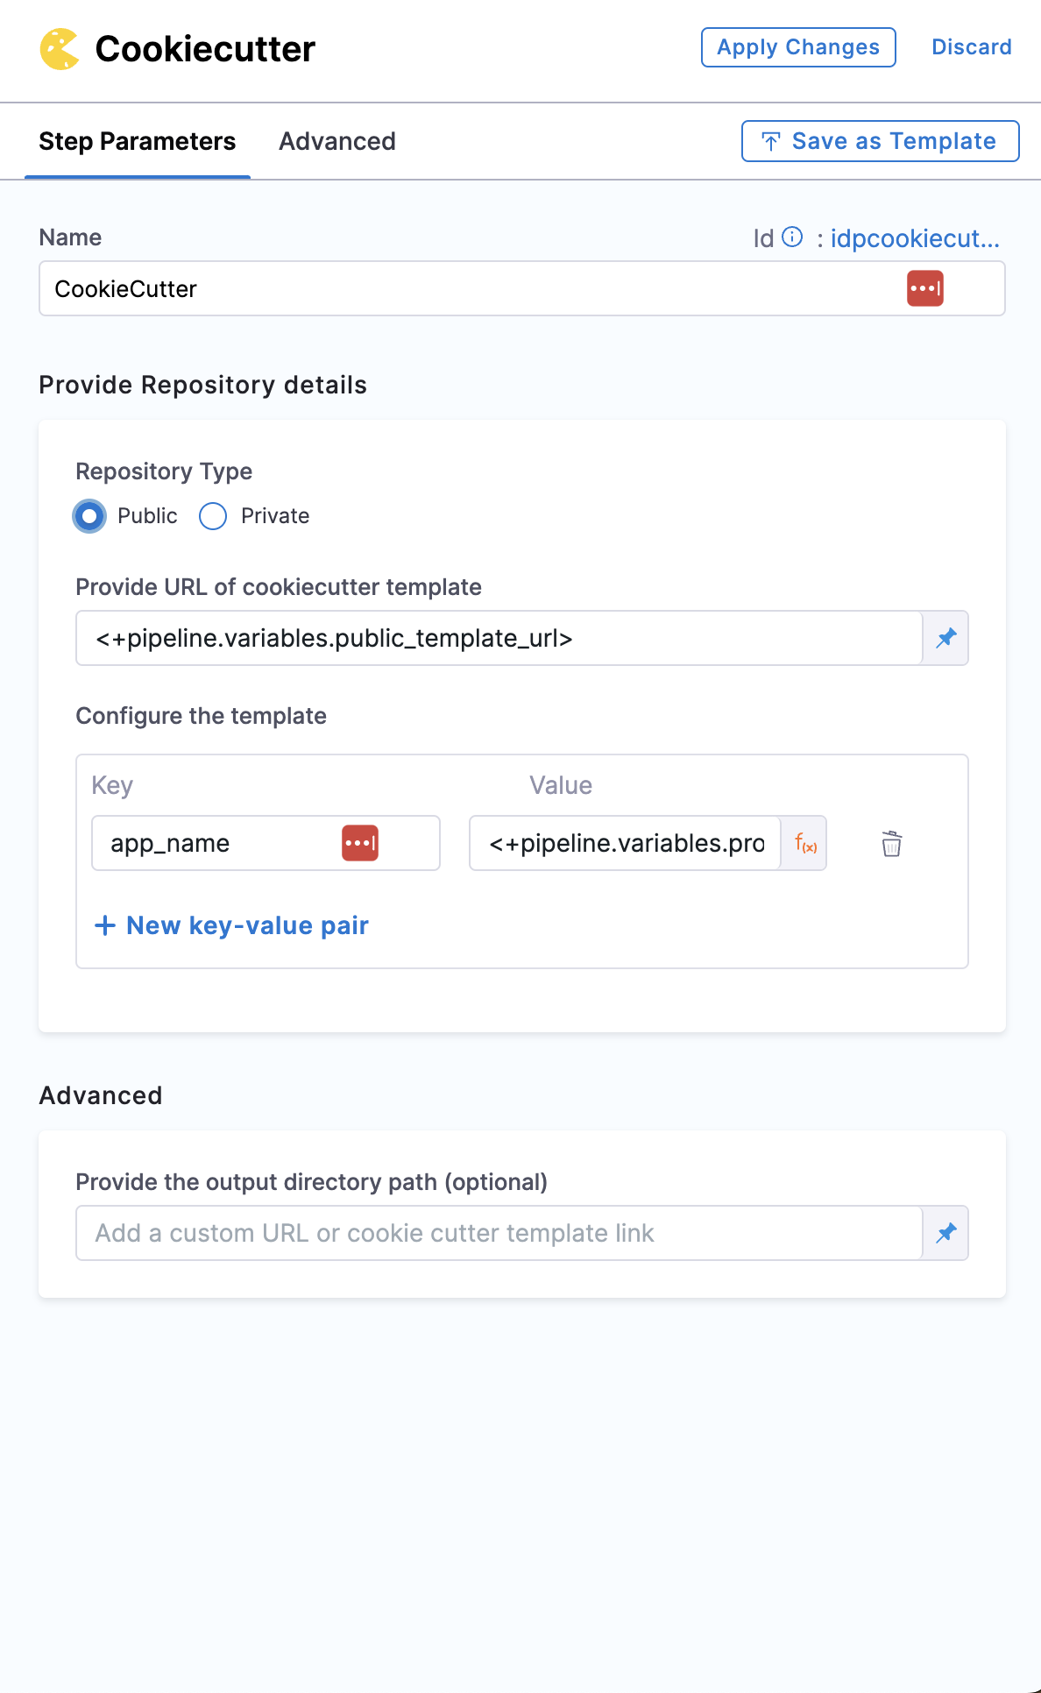The image size is (1041, 1693).
Task: Click Apply Changes button
Action: [797, 47]
